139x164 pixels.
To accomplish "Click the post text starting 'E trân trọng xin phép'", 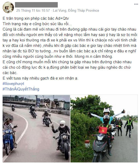I will point(36,18).
